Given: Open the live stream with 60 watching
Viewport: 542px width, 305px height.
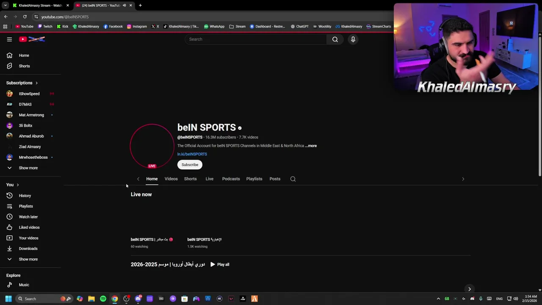Looking at the screenshot, I should pyautogui.click(x=152, y=240).
